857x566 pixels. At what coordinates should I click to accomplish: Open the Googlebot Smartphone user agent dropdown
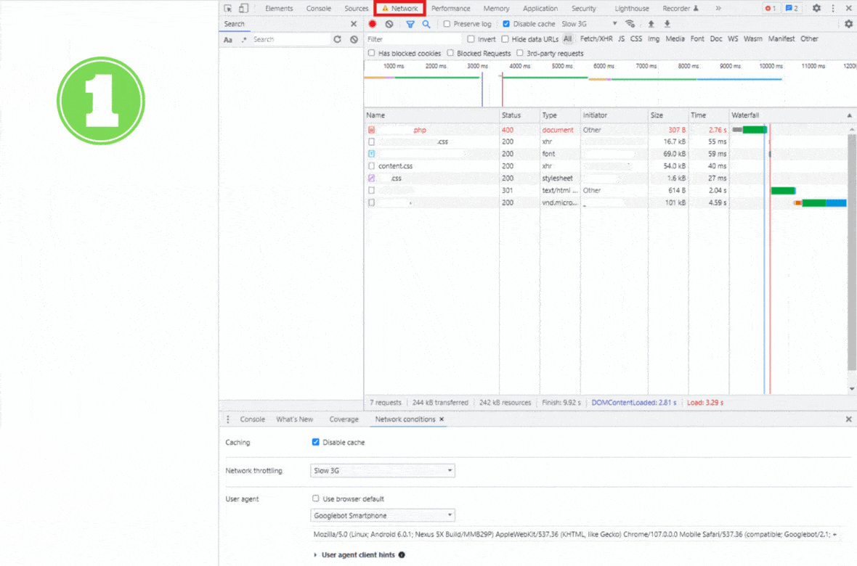click(x=383, y=516)
